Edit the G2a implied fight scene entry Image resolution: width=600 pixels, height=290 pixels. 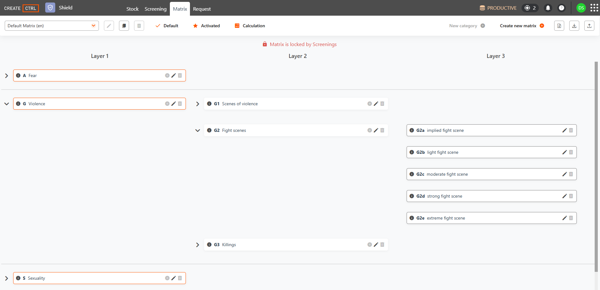[x=565, y=130]
